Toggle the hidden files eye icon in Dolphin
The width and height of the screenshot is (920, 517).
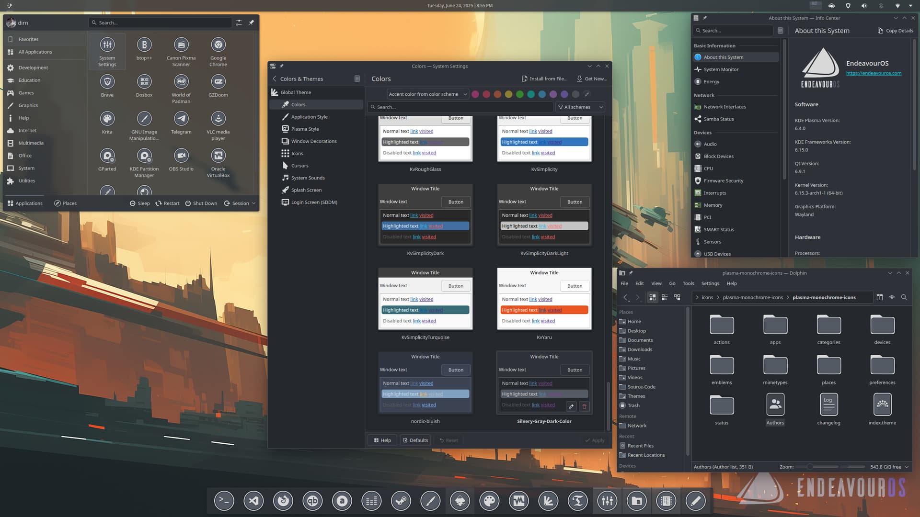[x=892, y=297]
